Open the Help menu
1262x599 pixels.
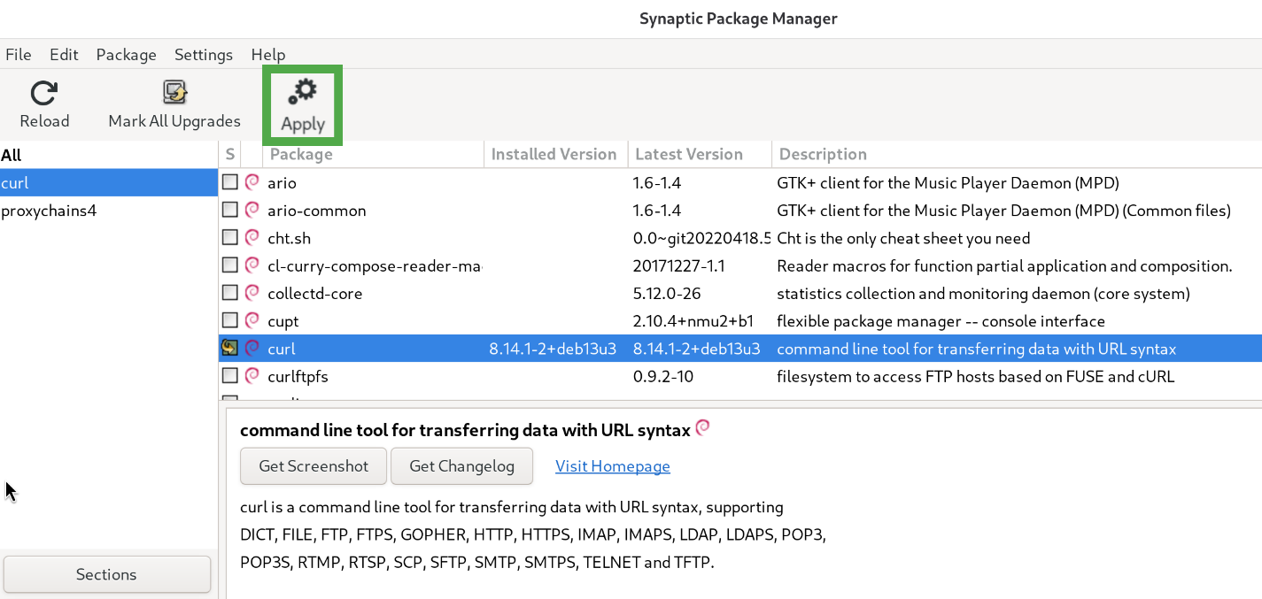(268, 54)
